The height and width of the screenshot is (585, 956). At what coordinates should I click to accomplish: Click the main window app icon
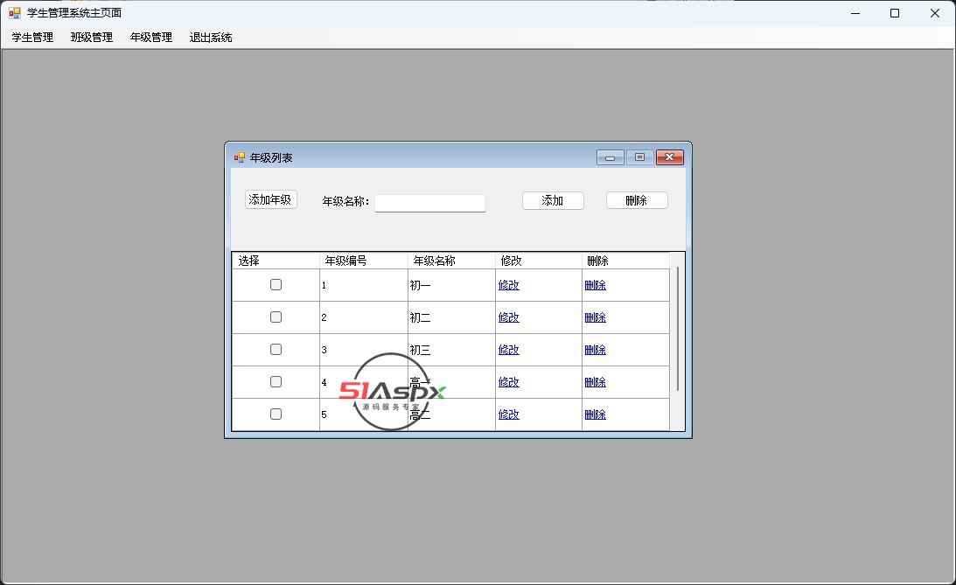(15, 13)
